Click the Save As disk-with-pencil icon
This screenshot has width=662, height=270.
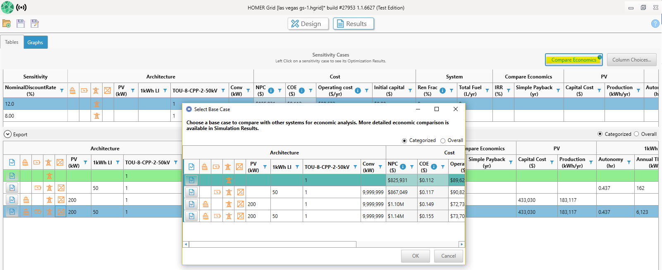[35, 24]
